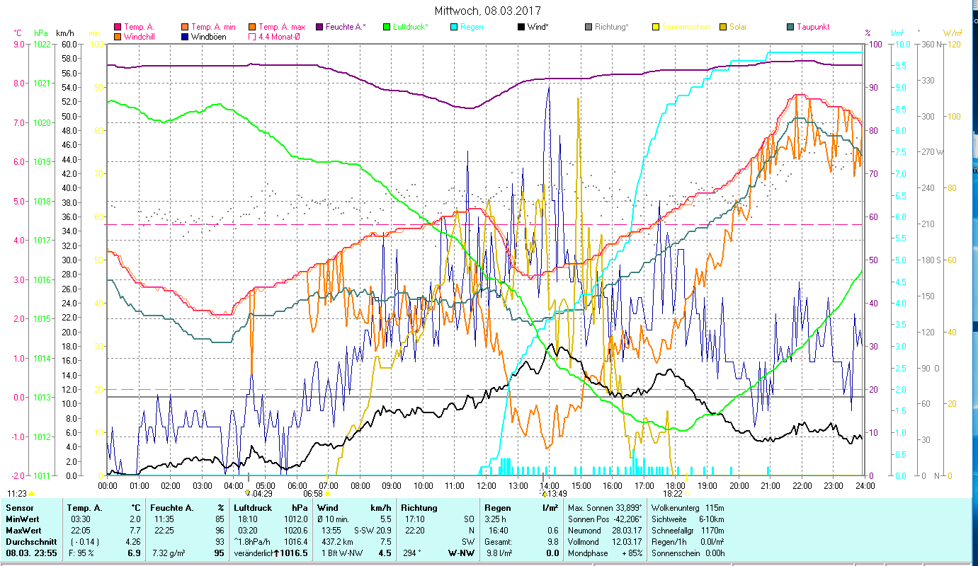Click the Temp. A. max legend swatch
Image resolution: width=978 pixels, height=566 pixels.
[252, 27]
